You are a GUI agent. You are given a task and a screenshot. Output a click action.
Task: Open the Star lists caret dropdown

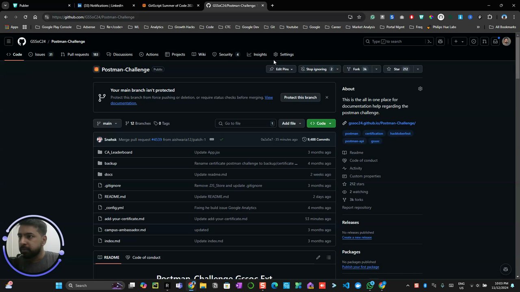click(418, 69)
